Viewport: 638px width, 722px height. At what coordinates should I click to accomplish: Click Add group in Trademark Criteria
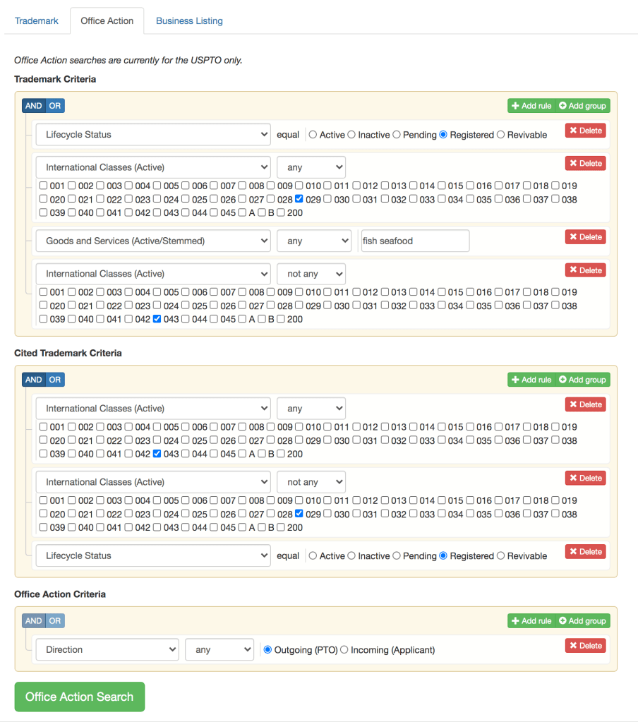click(582, 106)
